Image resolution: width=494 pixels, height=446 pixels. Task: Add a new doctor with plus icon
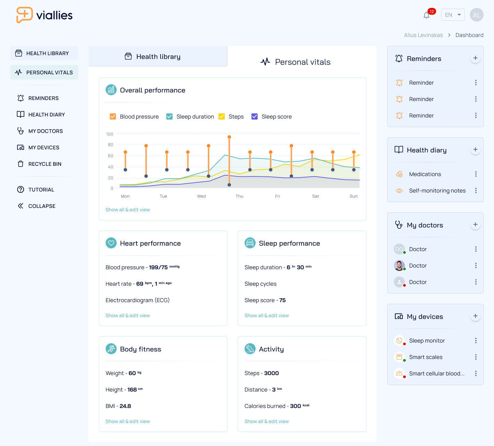point(475,225)
